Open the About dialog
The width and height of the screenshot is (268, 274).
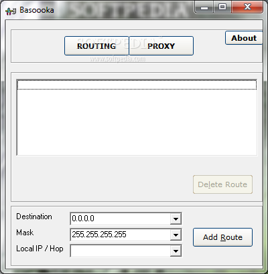[244, 38]
